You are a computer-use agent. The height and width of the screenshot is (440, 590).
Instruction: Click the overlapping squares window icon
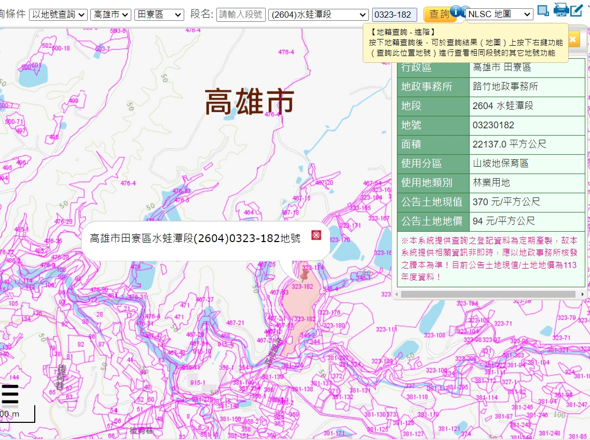(x=543, y=10)
